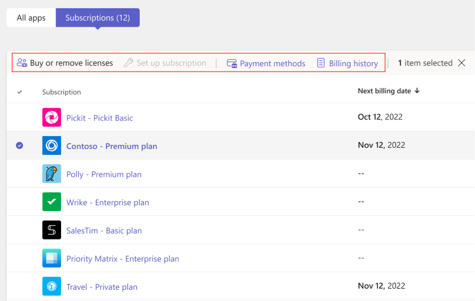Sort by Next billing date arrow
This screenshot has width=475, height=301.
[x=417, y=90]
